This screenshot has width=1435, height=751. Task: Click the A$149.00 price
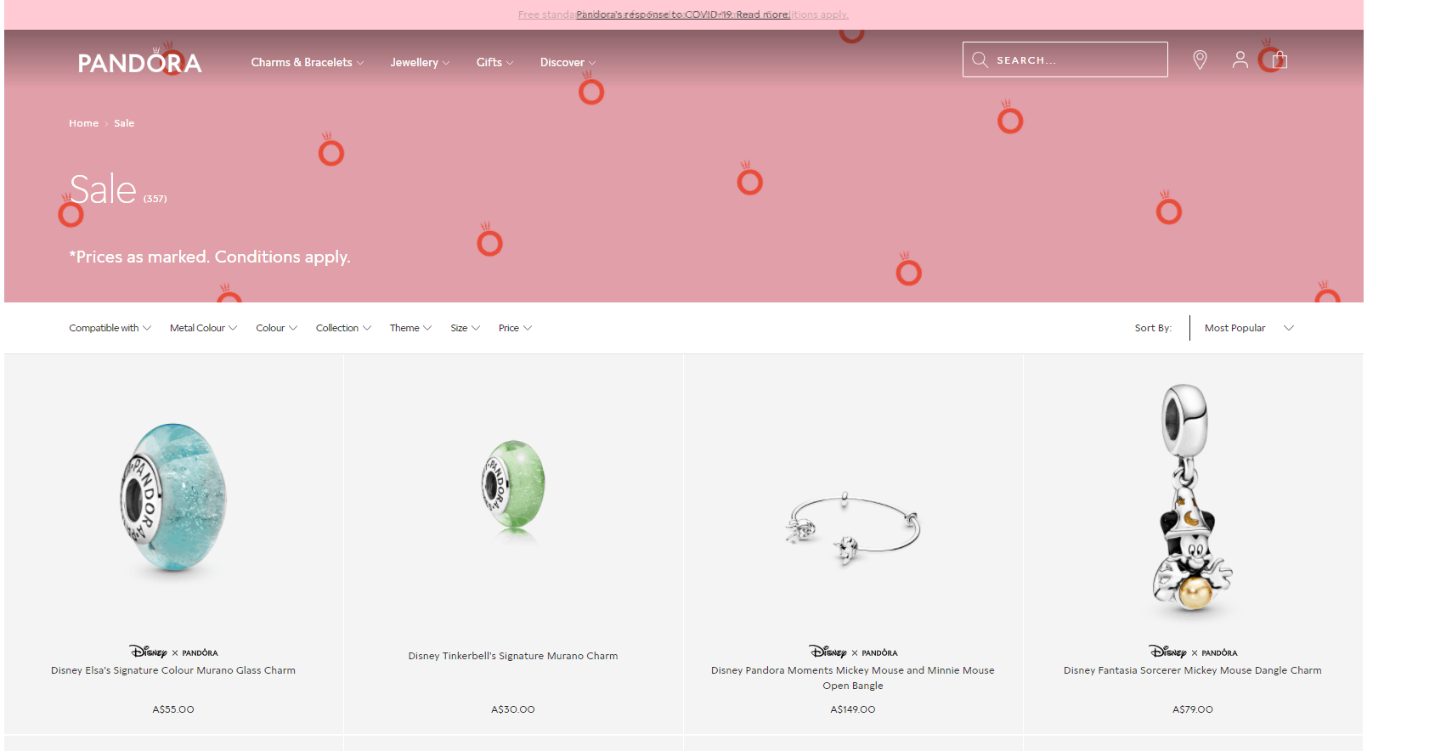pos(853,709)
